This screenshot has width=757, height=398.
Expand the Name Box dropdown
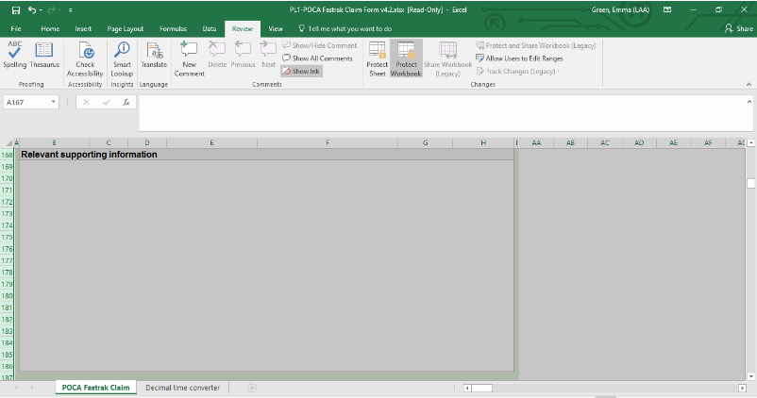[x=54, y=102]
